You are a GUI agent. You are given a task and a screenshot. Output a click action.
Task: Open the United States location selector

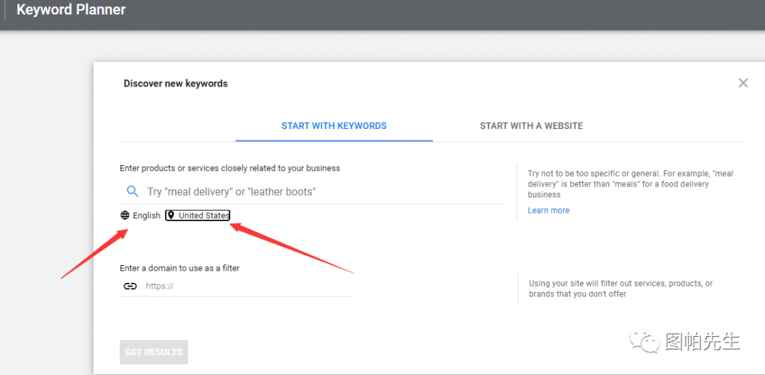(198, 216)
